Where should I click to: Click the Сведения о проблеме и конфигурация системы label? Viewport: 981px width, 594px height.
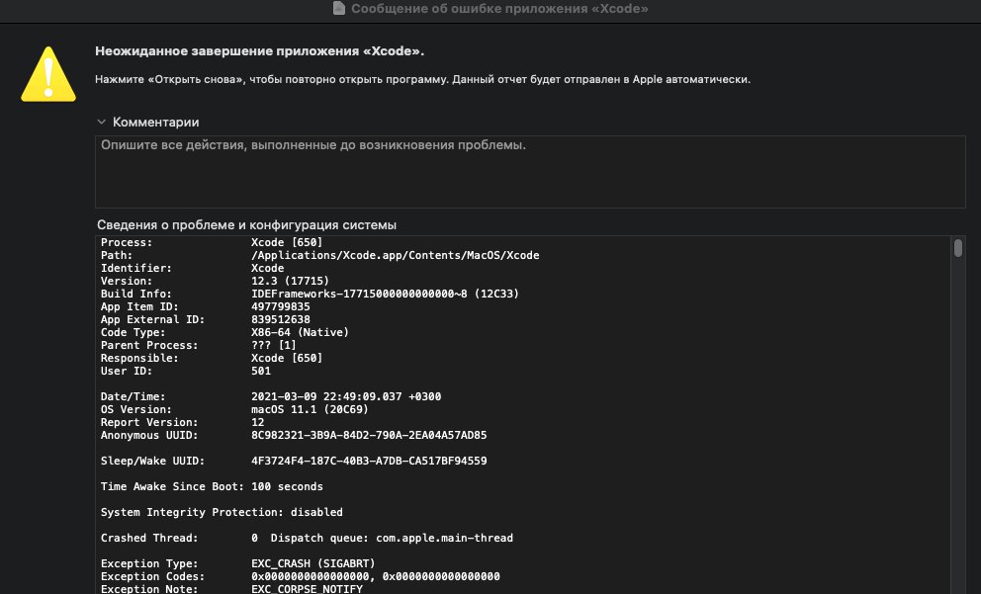tap(246, 225)
